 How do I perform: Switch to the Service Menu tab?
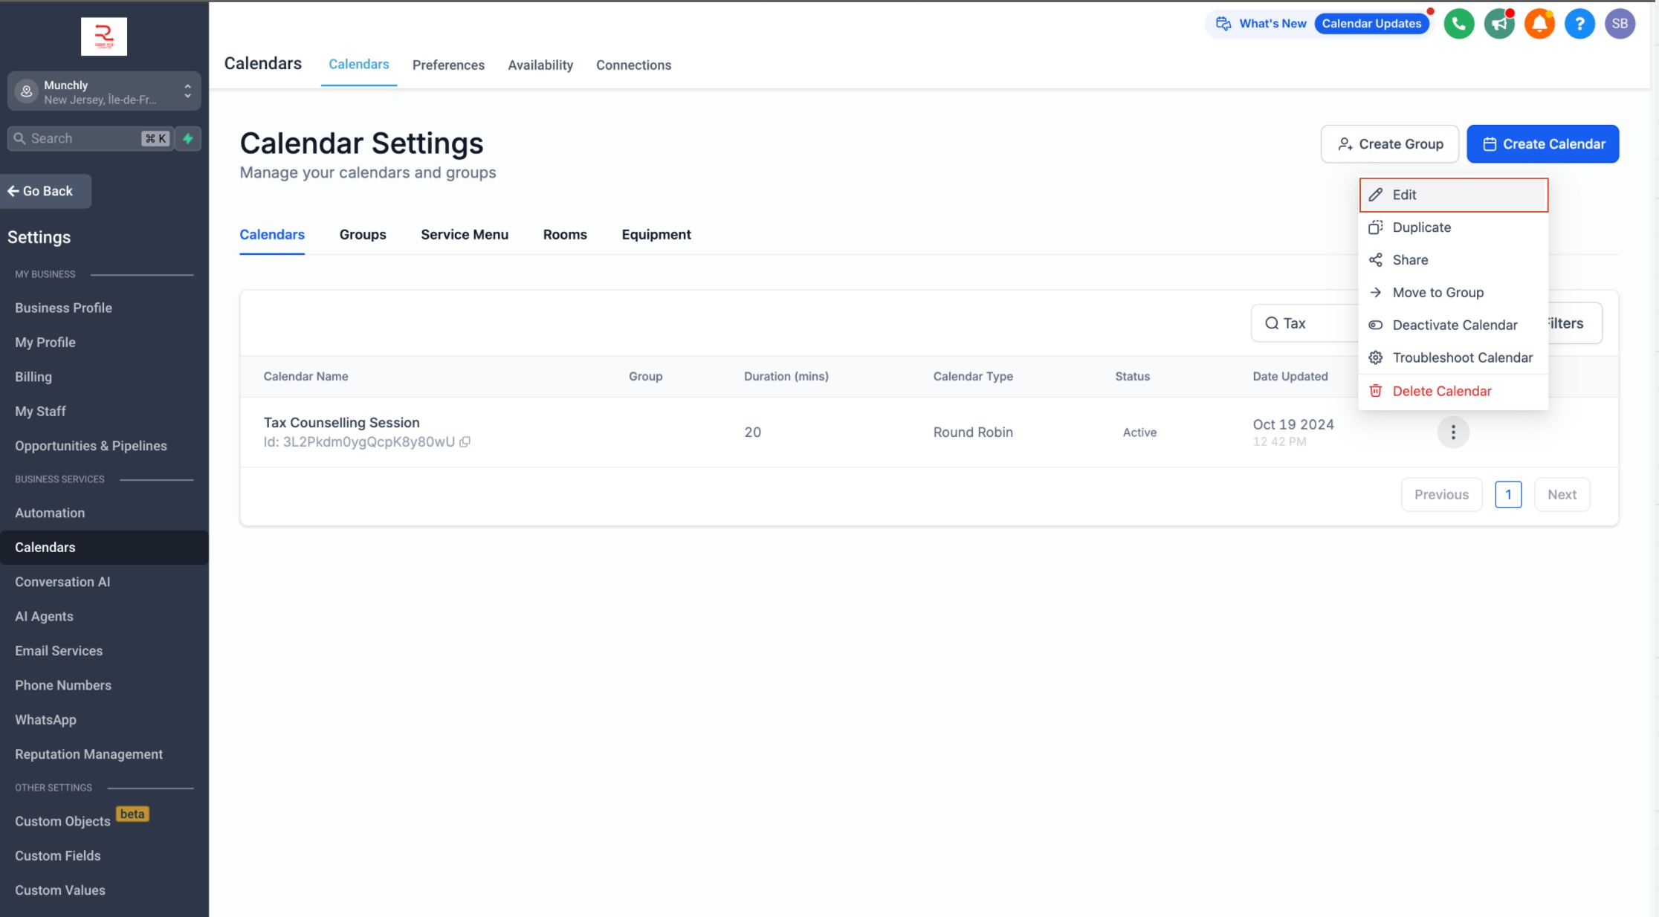(x=465, y=235)
